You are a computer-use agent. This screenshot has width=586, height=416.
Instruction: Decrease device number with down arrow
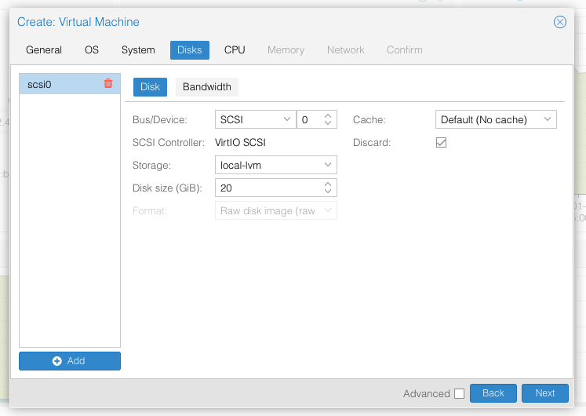coord(329,123)
